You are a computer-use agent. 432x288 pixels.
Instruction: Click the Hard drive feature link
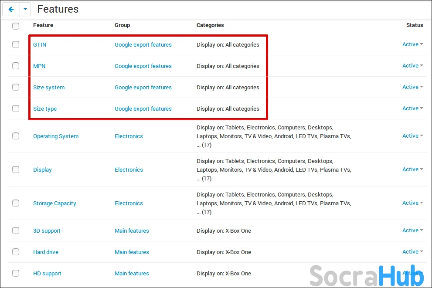click(x=46, y=252)
